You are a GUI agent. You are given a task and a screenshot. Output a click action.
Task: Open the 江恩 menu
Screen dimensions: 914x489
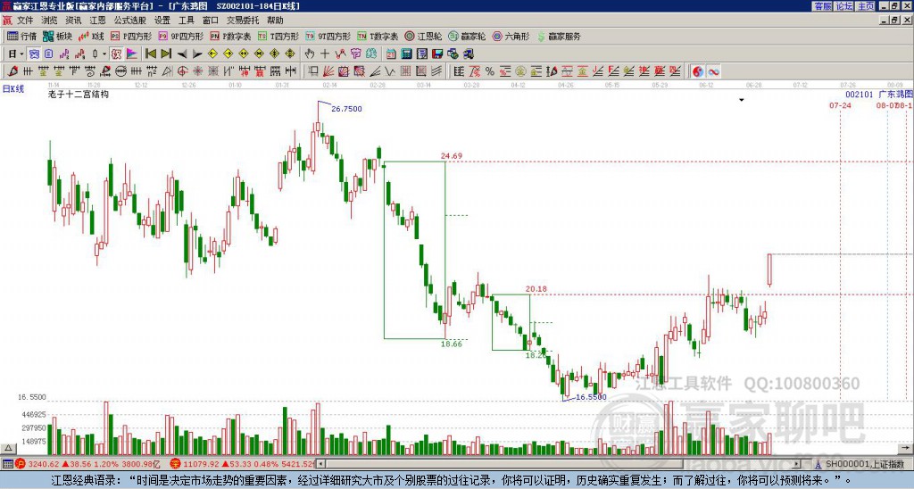[98, 21]
